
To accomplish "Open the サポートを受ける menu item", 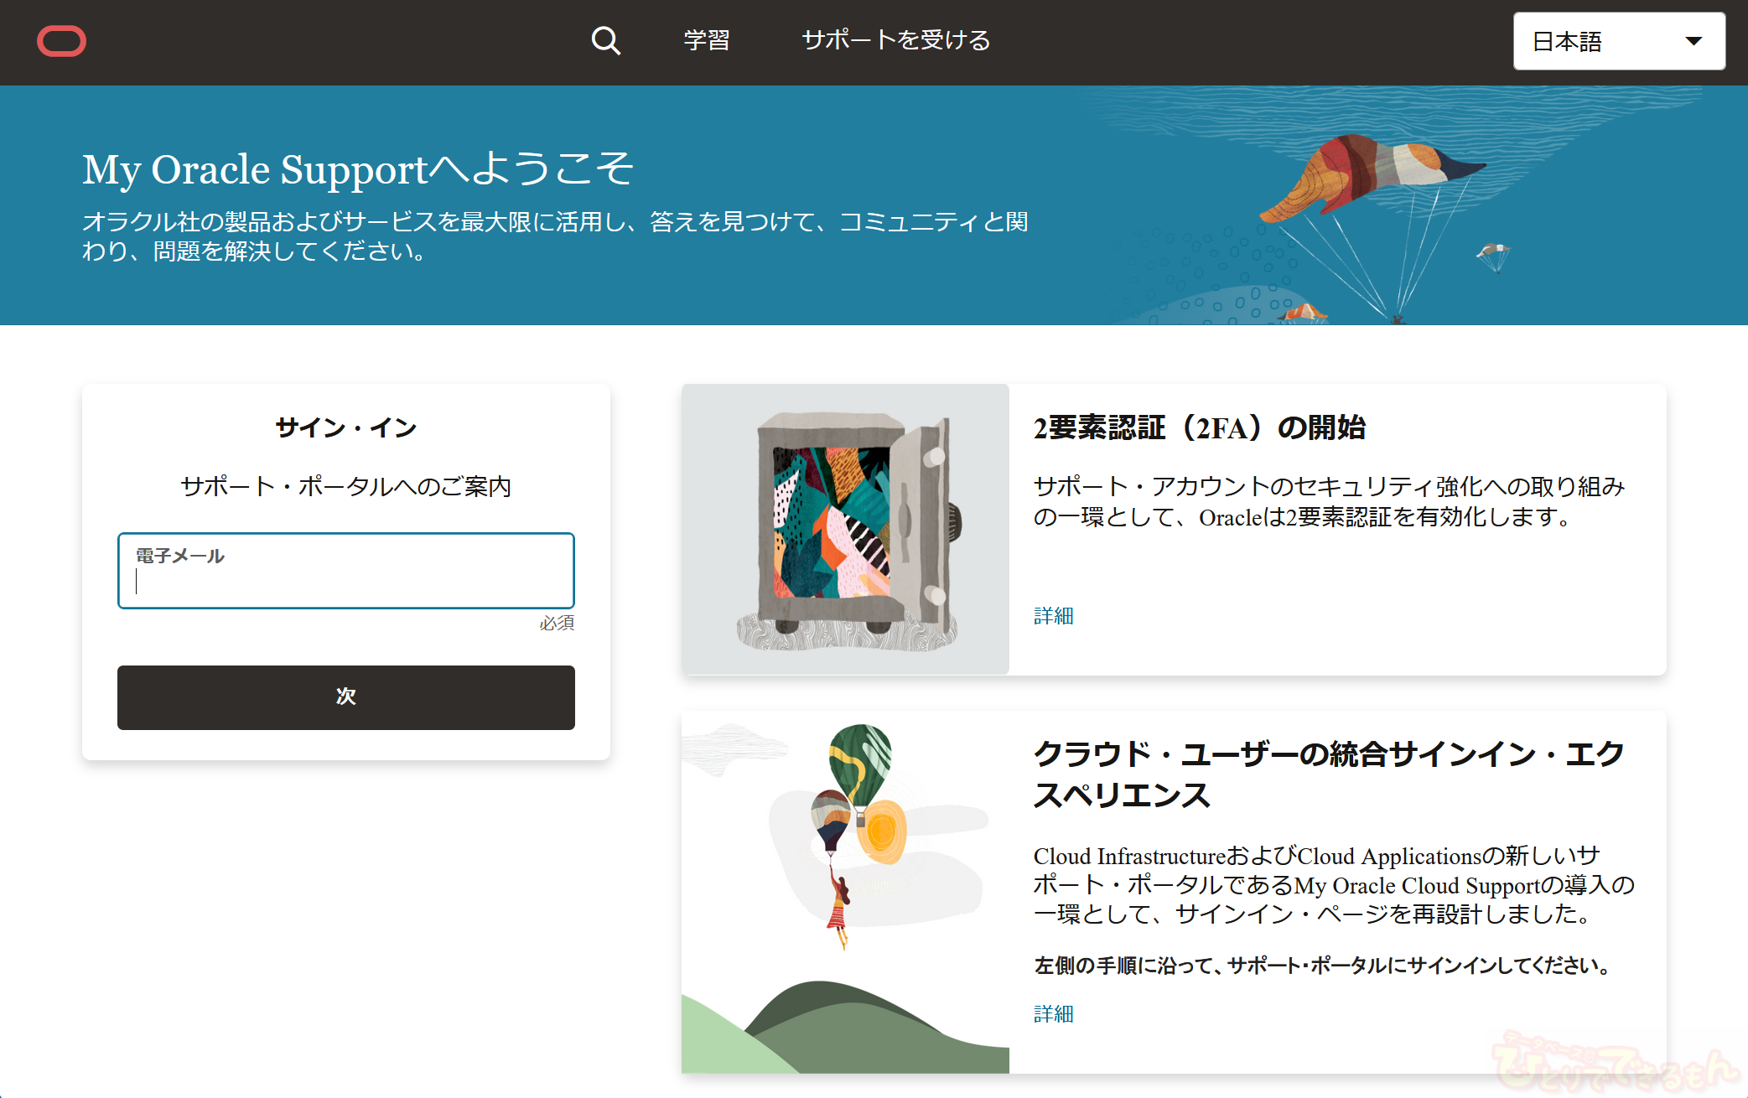I will (895, 40).
